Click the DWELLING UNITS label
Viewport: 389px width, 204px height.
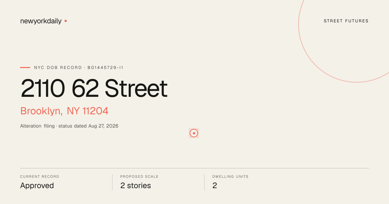click(x=230, y=177)
